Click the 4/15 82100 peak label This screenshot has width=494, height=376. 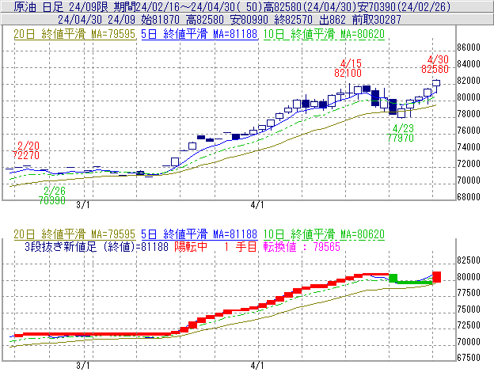[348, 68]
